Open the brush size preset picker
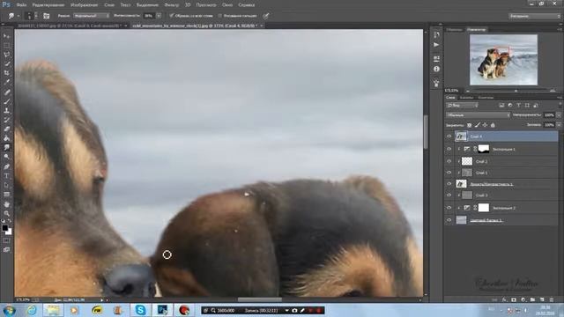Image resolution: width=564 pixels, height=317 pixels. (33, 16)
